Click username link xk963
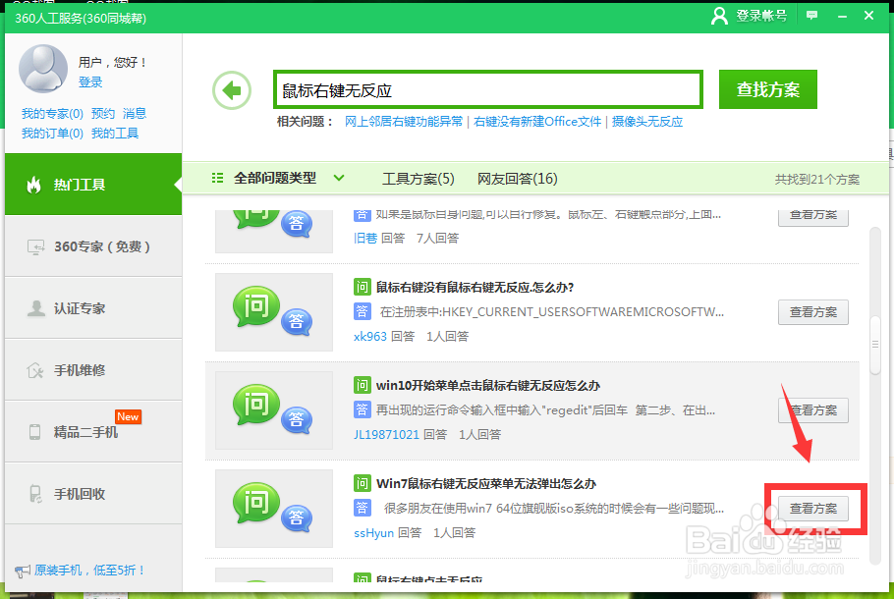This screenshot has height=599, width=894. pyautogui.click(x=370, y=336)
